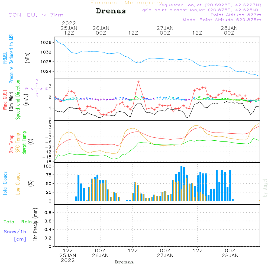
Task: Click the '1hr Precip (mm)' axis label
Action: pos(35,224)
